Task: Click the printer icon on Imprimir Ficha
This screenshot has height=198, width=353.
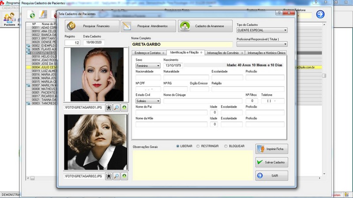Action: 261,149
